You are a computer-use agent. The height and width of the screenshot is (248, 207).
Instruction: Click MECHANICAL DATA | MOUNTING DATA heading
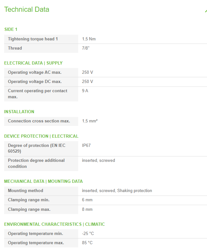pos(44,182)
